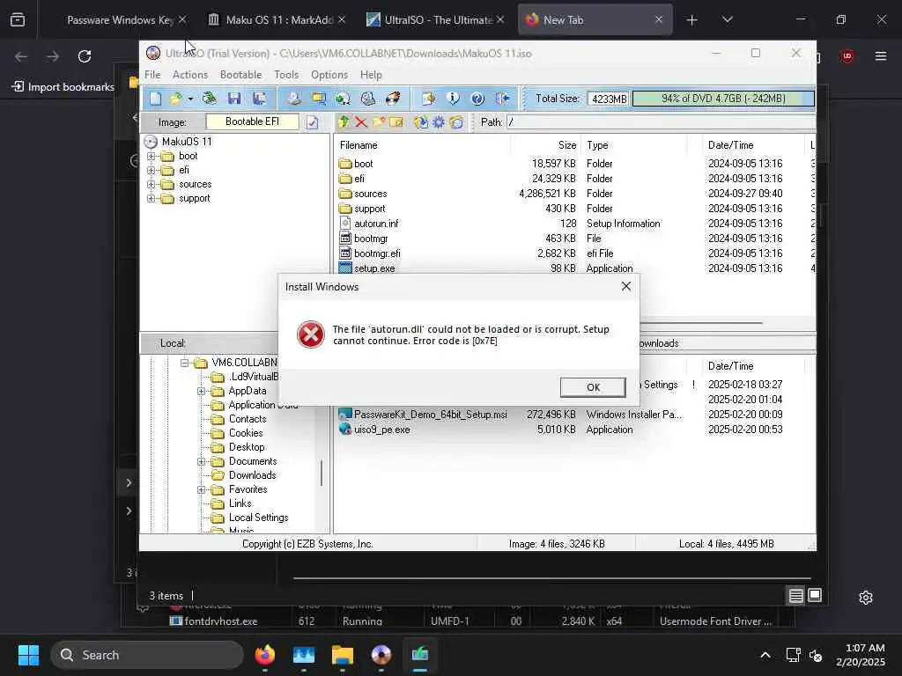Close the Install Windows dialog with X

pyautogui.click(x=626, y=286)
